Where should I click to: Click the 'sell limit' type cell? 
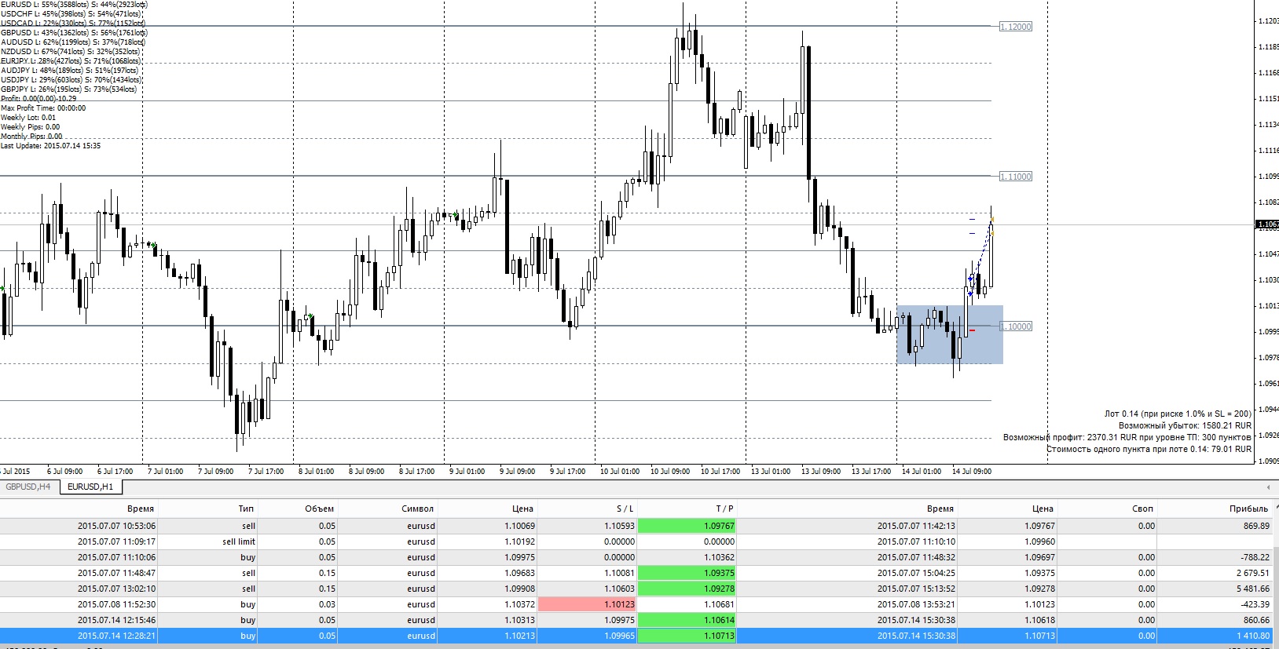pos(239,541)
